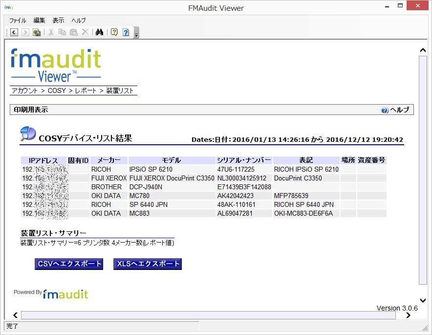Go to レポート in the breadcrumb
The image size is (432, 335).
coord(86,90)
